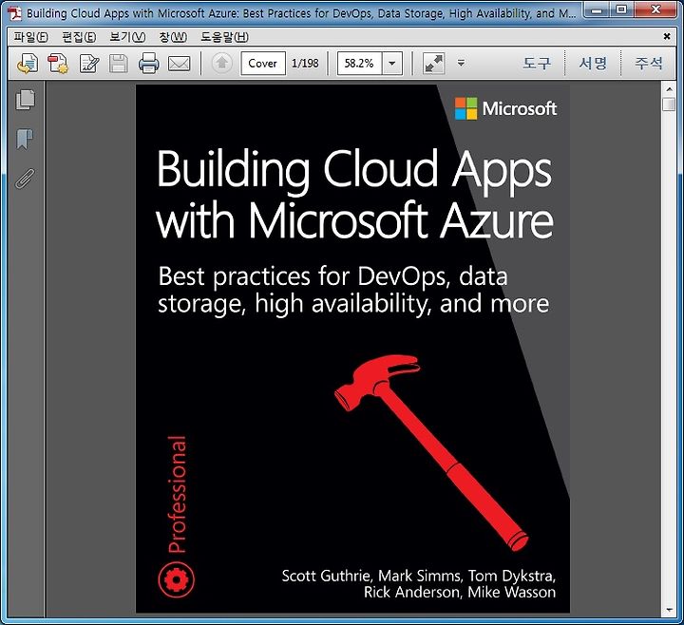Open the Bookmarks panel icon

(x=25, y=139)
